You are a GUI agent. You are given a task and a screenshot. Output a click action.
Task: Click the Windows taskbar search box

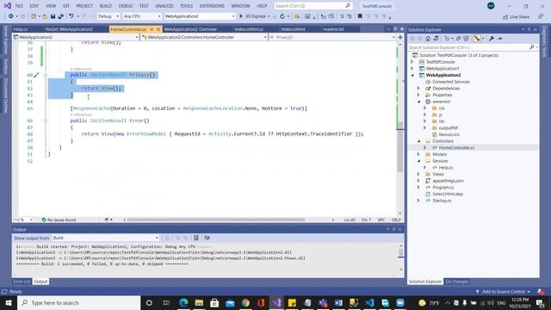78,302
